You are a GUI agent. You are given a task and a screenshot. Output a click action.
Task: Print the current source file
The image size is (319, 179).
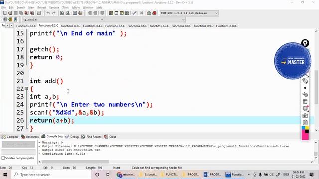pyautogui.click(x=39, y=13)
